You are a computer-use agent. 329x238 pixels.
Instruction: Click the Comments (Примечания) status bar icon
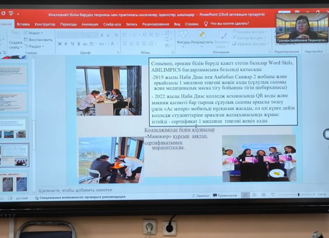point(225,196)
